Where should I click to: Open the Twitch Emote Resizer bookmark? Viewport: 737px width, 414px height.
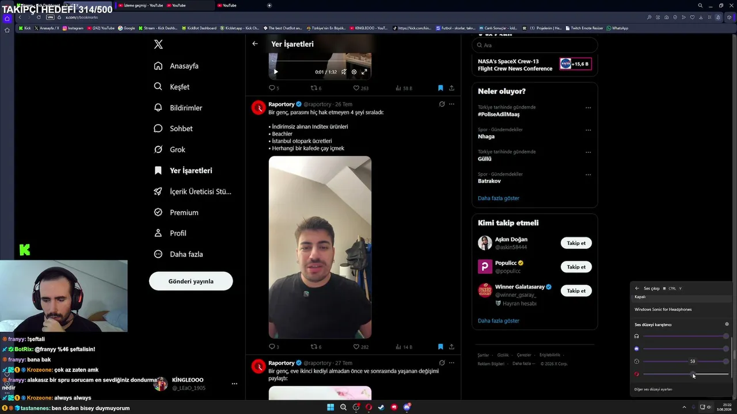click(585, 28)
